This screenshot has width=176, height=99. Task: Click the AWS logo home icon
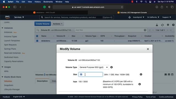(7, 17)
